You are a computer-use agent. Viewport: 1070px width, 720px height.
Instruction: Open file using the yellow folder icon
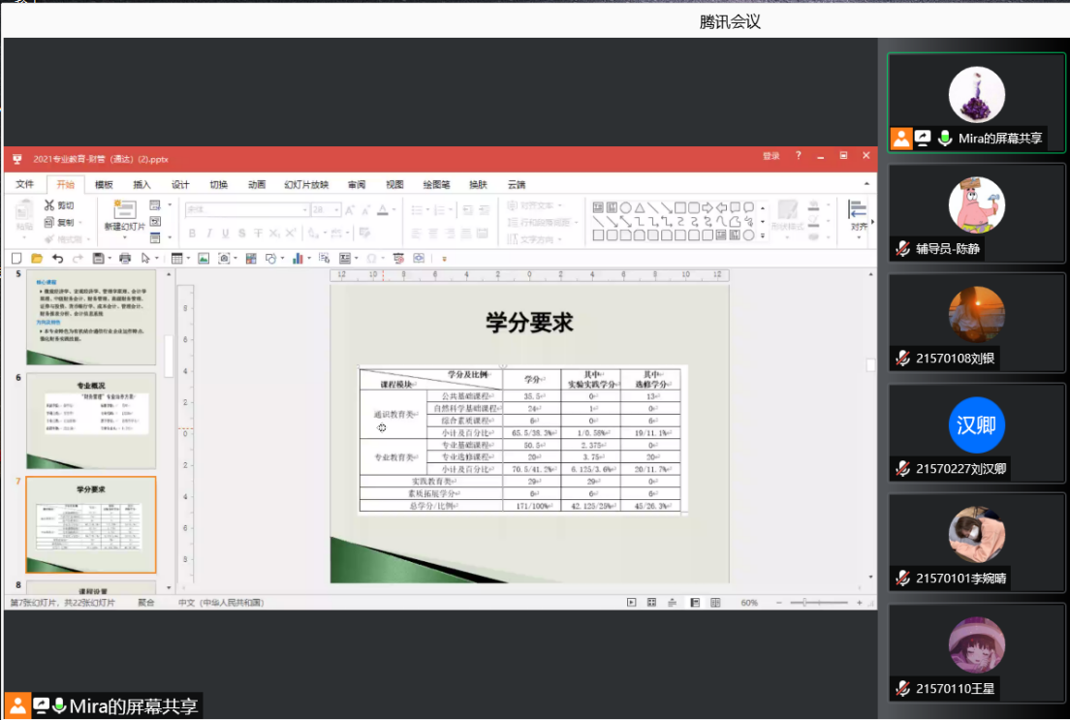37,258
